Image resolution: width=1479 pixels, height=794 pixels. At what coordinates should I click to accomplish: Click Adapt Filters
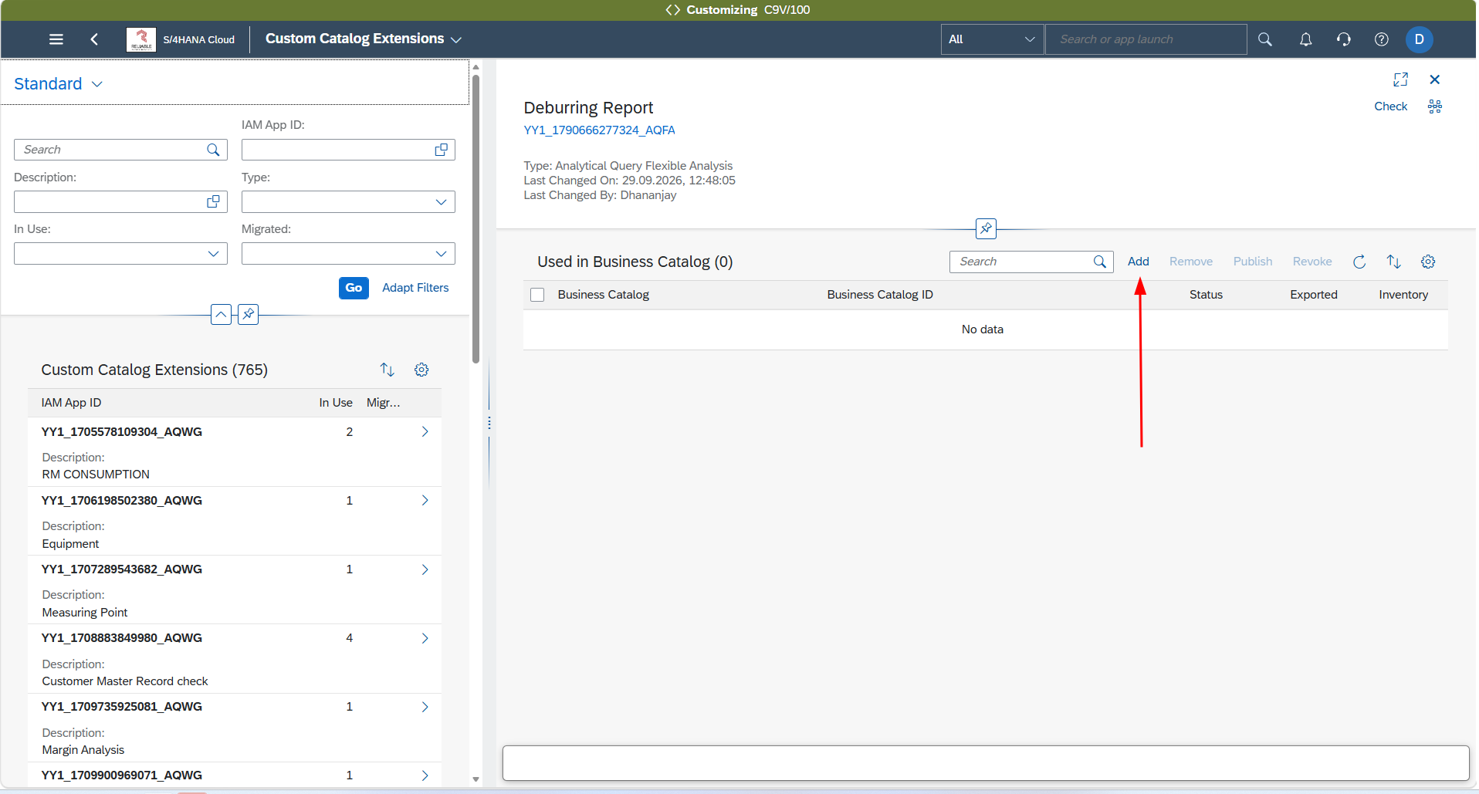pyautogui.click(x=415, y=288)
